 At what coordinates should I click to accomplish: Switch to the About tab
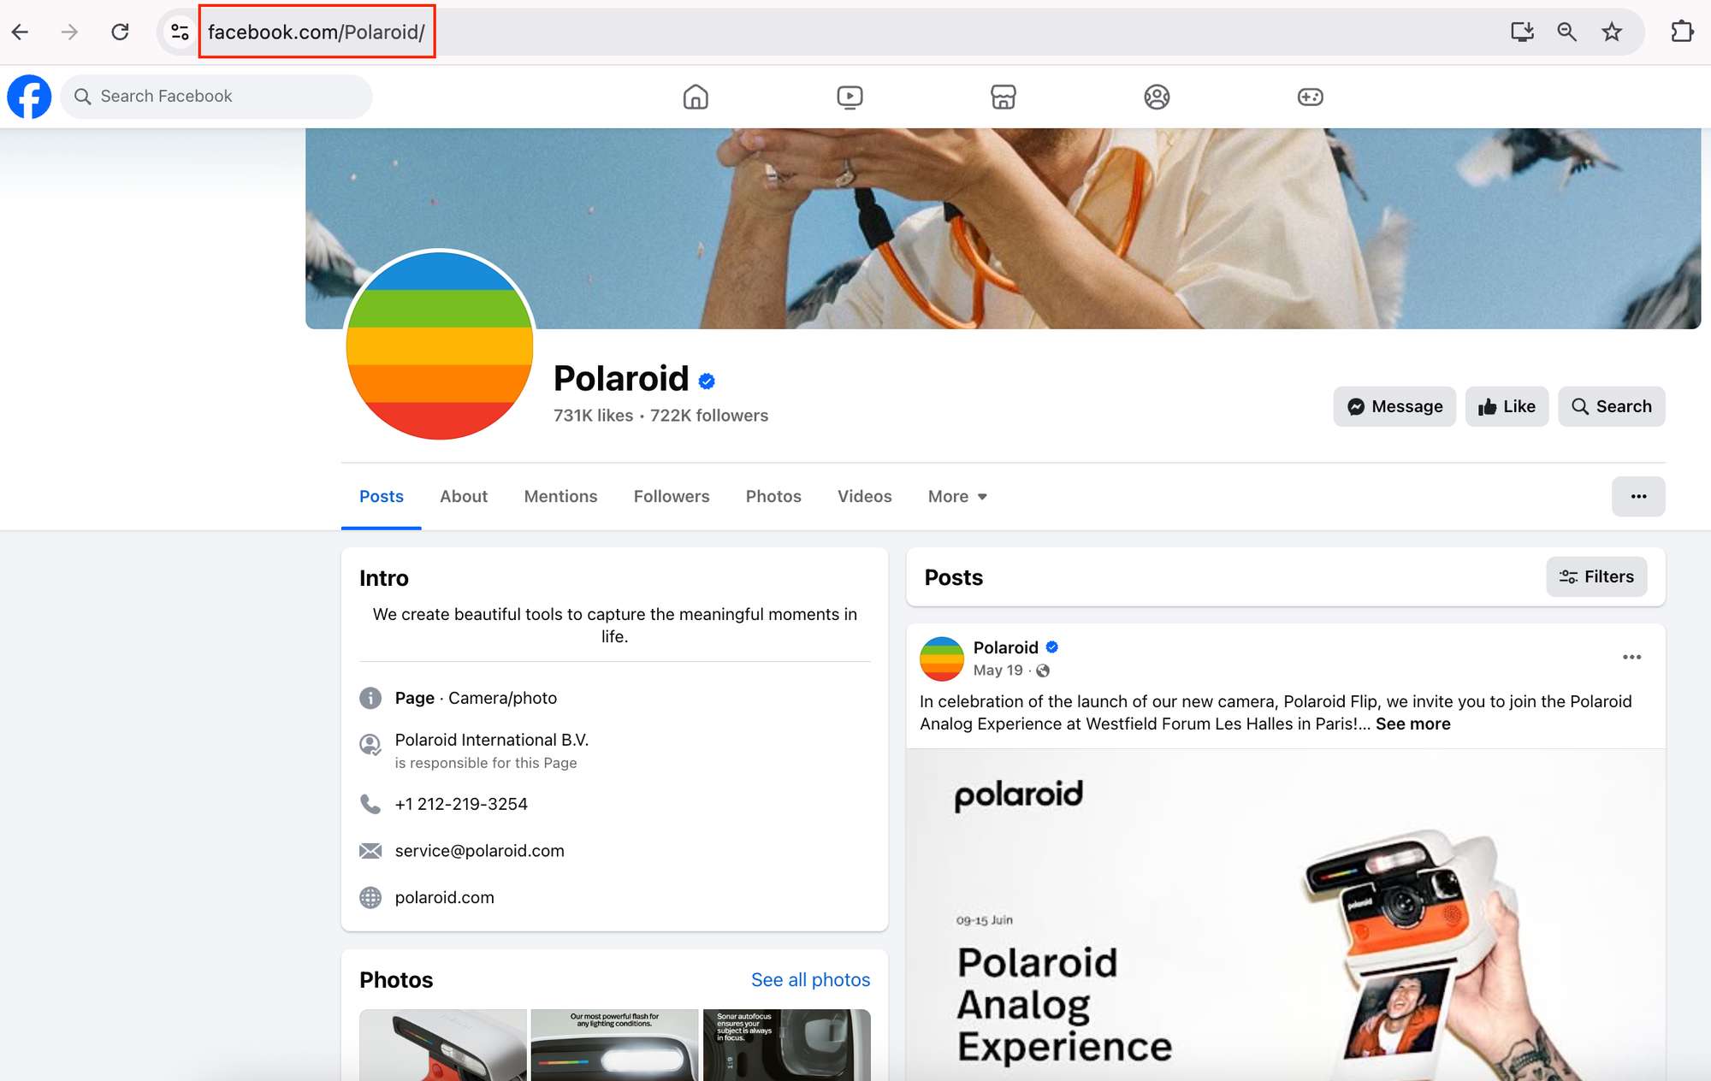click(x=463, y=496)
